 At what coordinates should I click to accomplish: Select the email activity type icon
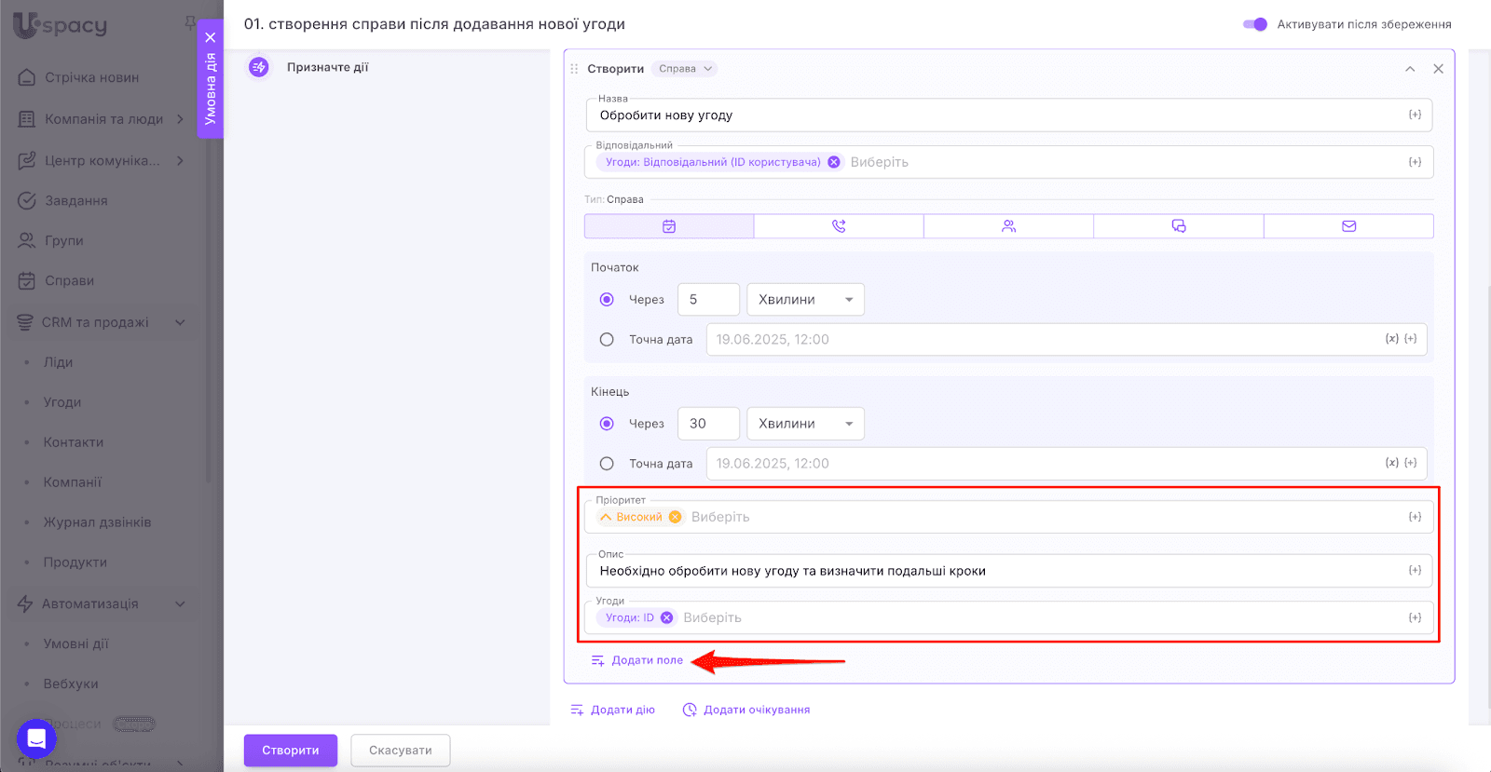coord(1348,226)
